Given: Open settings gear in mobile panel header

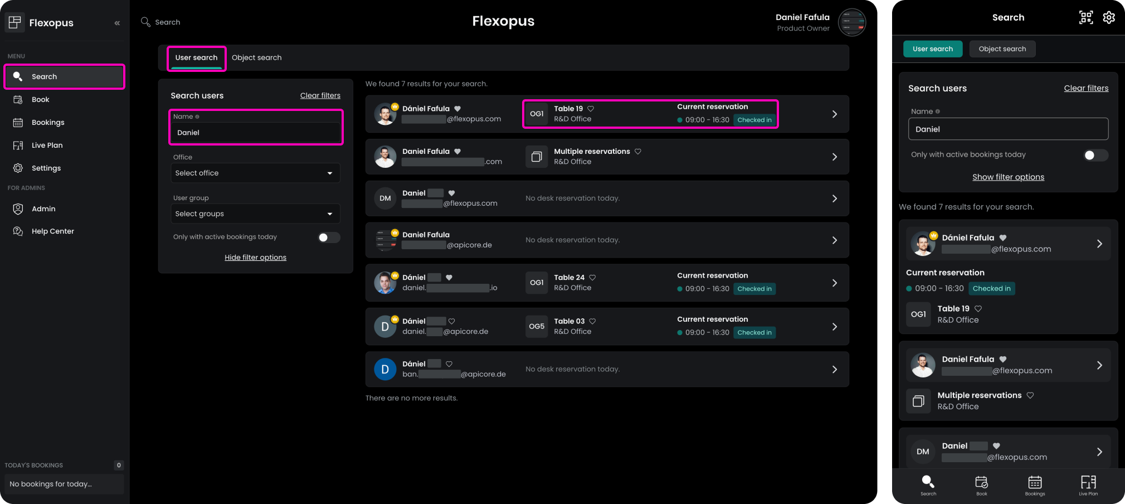Looking at the screenshot, I should 1109,18.
